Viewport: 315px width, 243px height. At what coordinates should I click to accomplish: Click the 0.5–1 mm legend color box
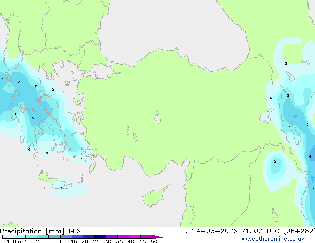pos(20,237)
